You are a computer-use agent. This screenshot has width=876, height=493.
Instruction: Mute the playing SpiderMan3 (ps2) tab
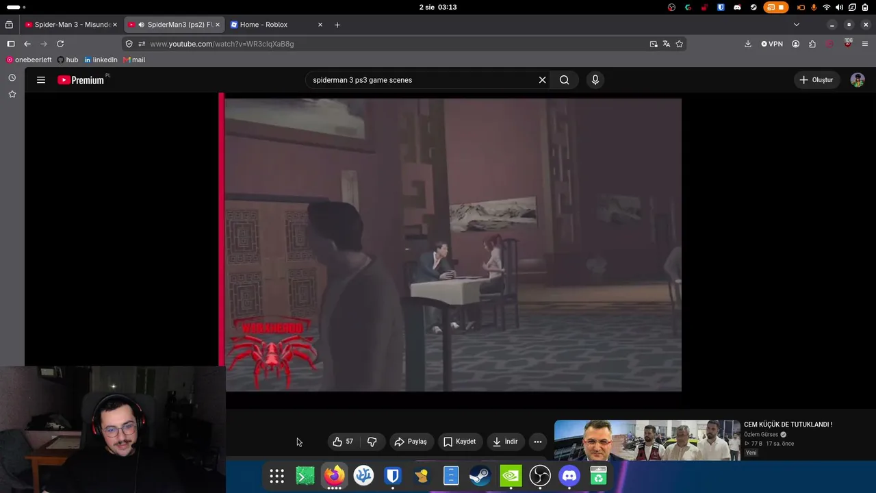coord(141,25)
